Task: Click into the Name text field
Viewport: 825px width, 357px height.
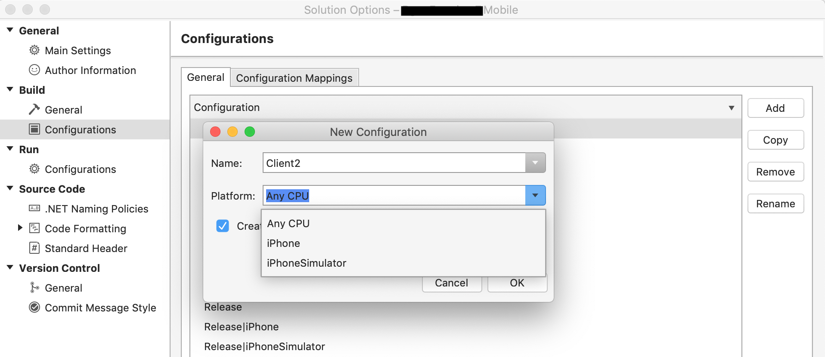Action: coord(394,163)
